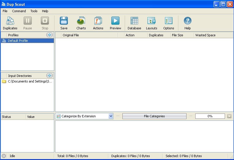Click the Pause toolbar icon
The height and width of the screenshot is (160, 234).
coord(28,21)
